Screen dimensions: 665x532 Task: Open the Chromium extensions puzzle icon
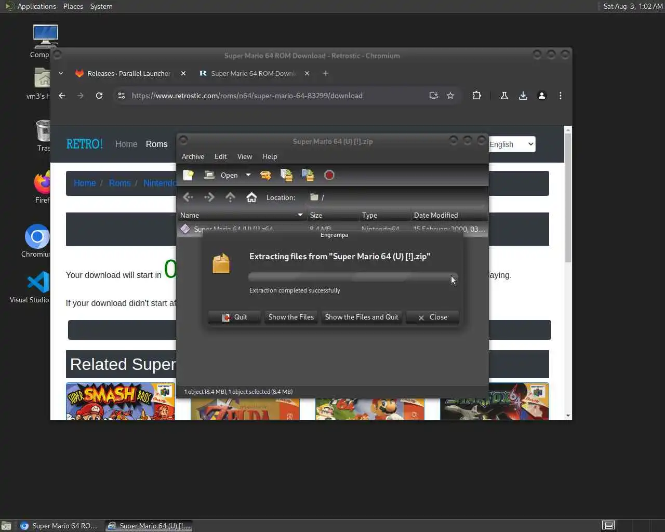[476, 96]
